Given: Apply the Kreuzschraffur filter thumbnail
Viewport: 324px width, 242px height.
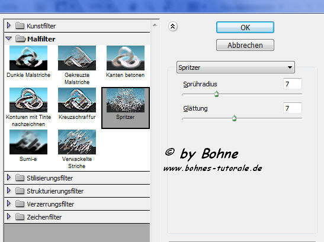Looking at the screenshot, I should pos(77,100).
